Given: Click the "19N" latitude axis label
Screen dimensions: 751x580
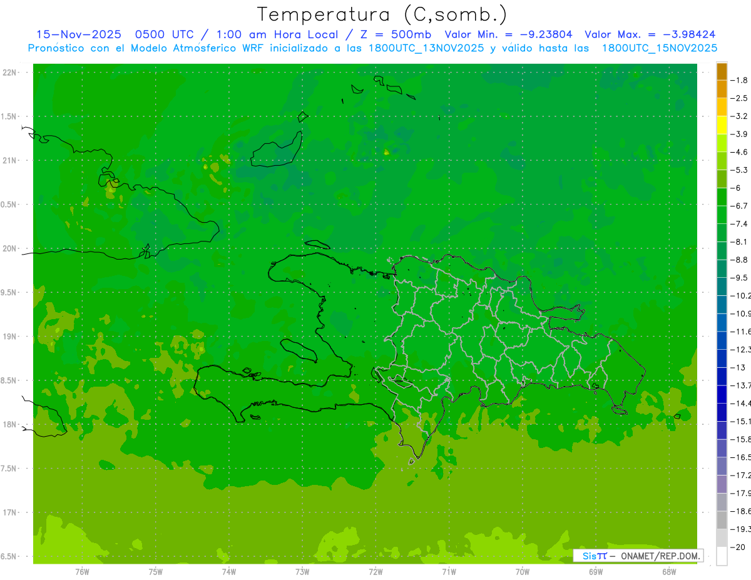Looking at the screenshot, I should point(10,337).
